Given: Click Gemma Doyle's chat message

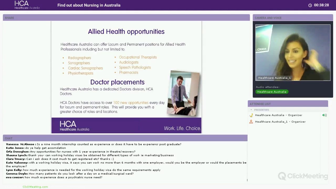Looking at the screenshot, I should click(x=70, y=174).
